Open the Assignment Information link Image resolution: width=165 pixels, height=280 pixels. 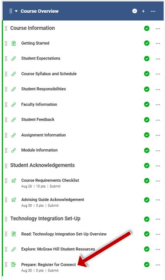coord(43,135)
